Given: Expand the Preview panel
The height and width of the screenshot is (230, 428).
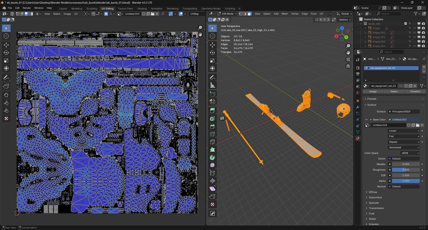Looking at the screenshot, I should 372,99.
